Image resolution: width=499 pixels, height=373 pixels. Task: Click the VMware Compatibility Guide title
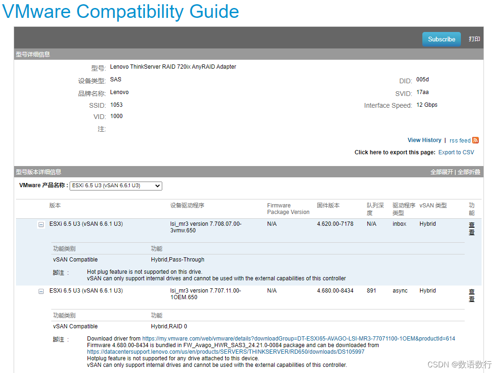click(x=120, y=12)
